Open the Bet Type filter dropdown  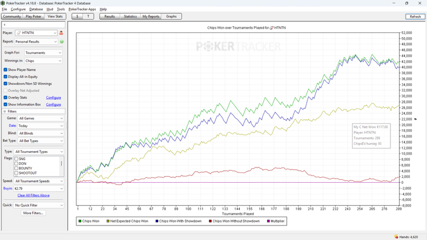[41, 141]
